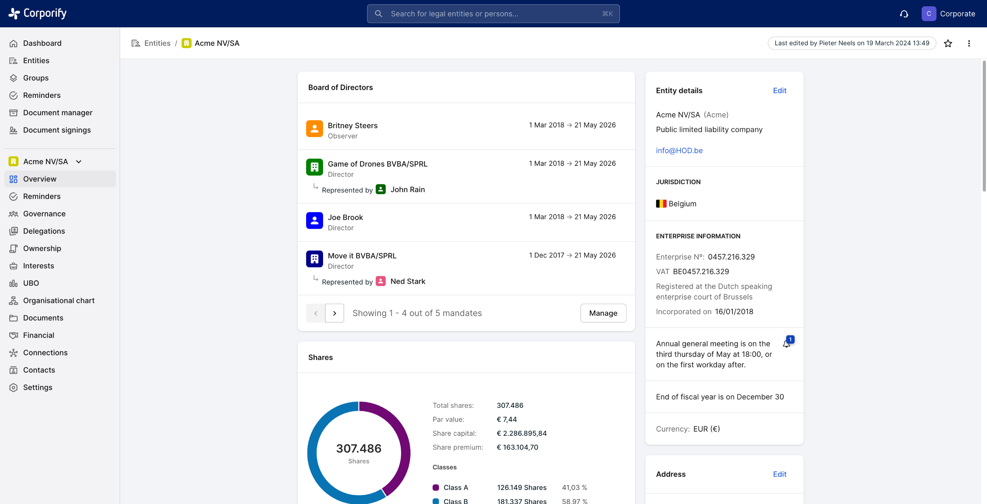Screen dimensions: 987x504
Task: Expand the Acme NV/SA entity switcher
Action: [x=79, y=162]
